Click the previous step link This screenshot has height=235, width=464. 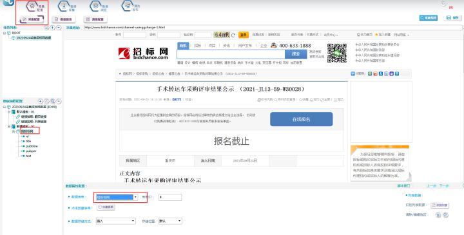431,186
